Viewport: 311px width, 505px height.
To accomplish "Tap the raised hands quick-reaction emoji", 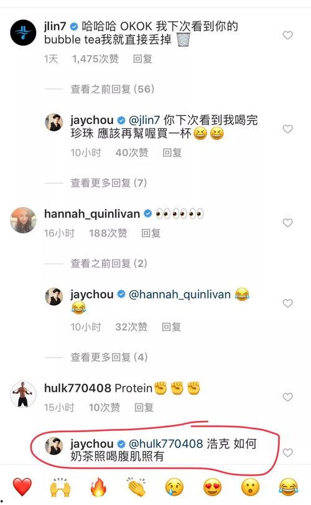I will (60, 487).
